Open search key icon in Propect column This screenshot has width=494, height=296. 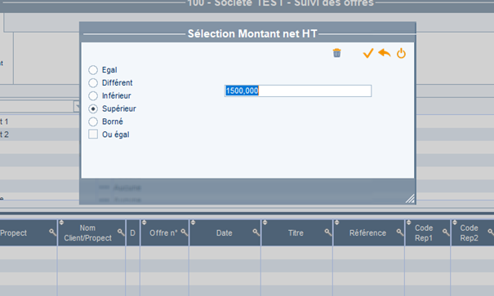(52, 232)
